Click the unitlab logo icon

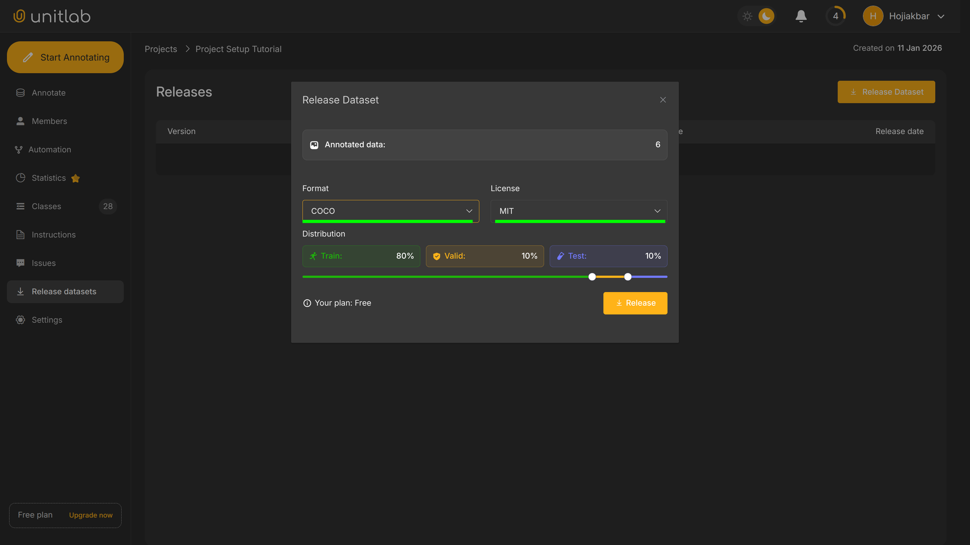tap(19, 16)
